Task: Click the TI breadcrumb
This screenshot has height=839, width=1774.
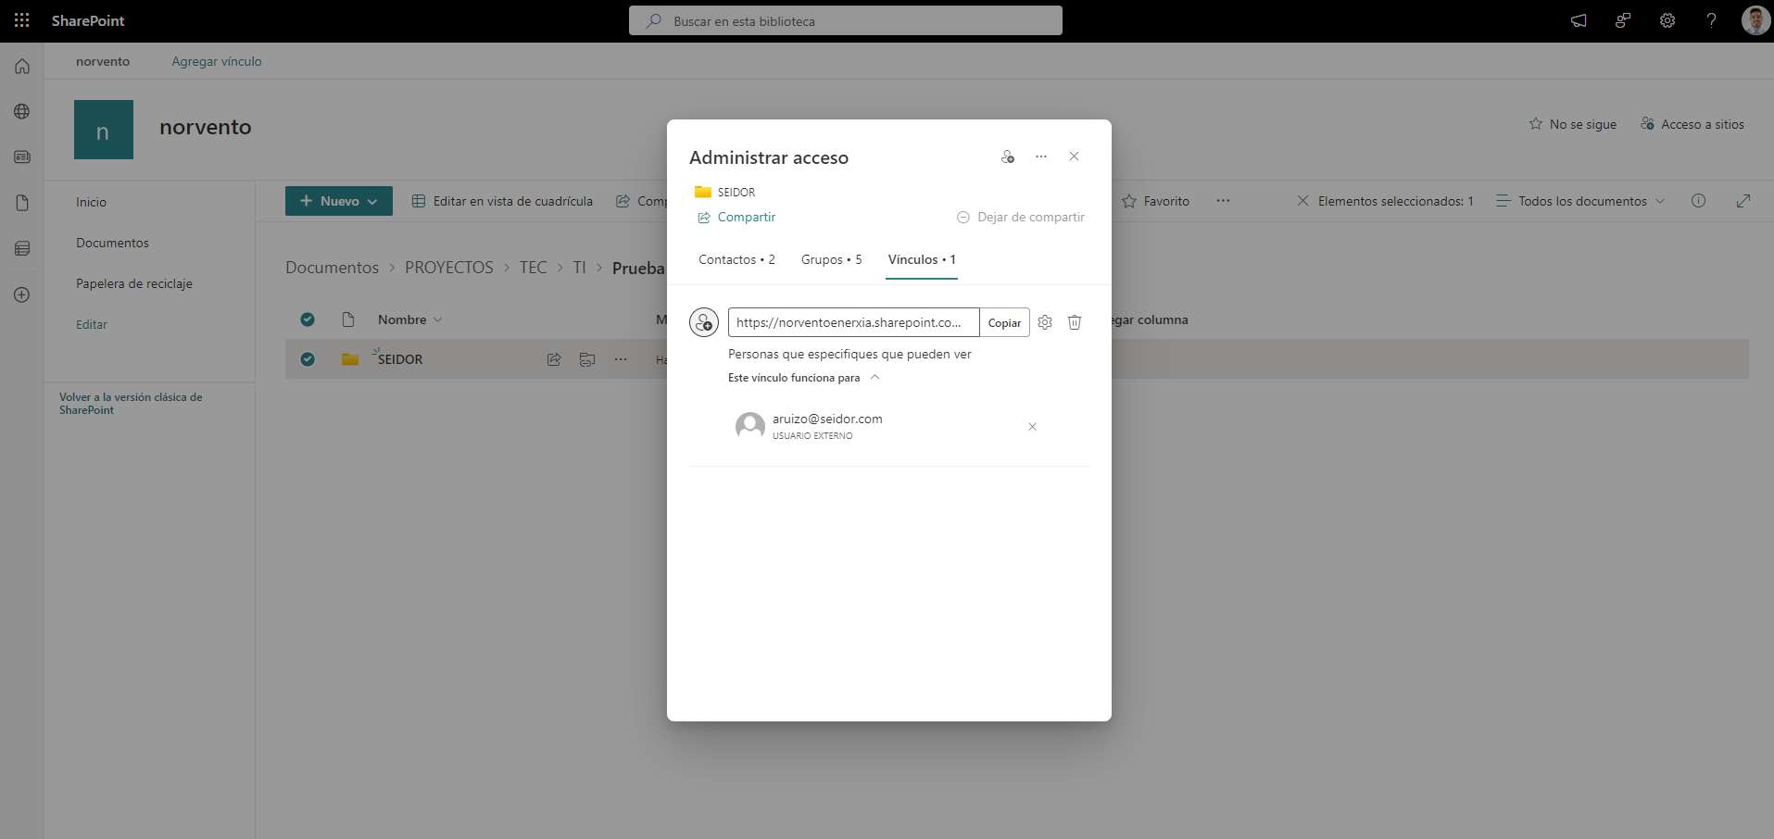Action: (579, 267)
